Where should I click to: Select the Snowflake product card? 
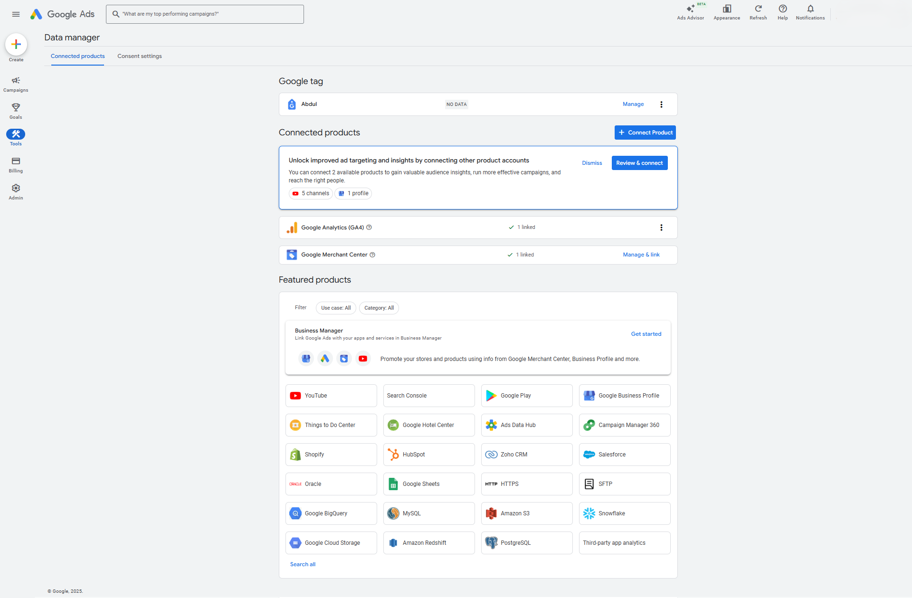pos(625,513)
